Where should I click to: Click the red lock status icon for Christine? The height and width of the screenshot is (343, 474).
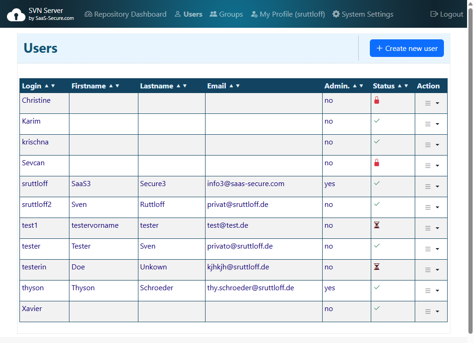tap(376, 100)
